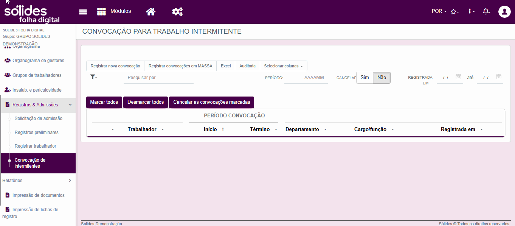The width and height of the screenshot is (515, 226).
Task: Open the Cargo/função column dropdown arrow
Action: coord(392,129)
